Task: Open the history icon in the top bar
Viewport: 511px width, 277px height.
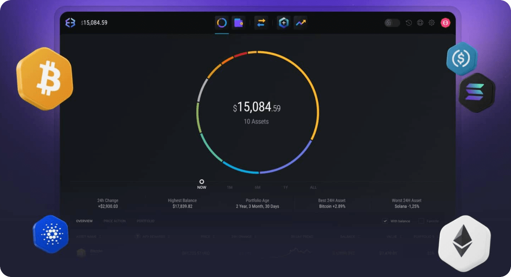Action: pyautogui.click(x=408, y=23)
